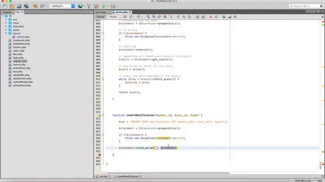This screenshot has height=182, width=325.
Task: Select the access.php editor tab
Action: pos(121,12)
